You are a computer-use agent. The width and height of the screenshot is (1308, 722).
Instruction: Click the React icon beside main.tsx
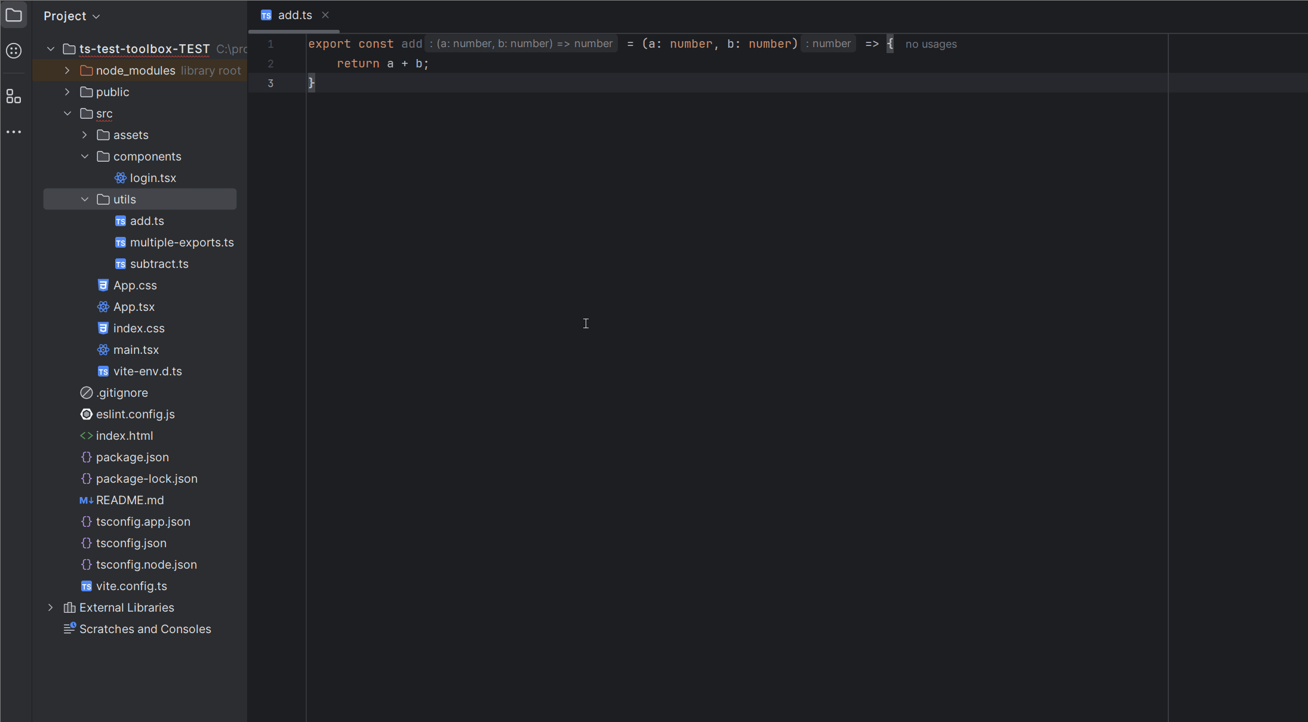103,350
